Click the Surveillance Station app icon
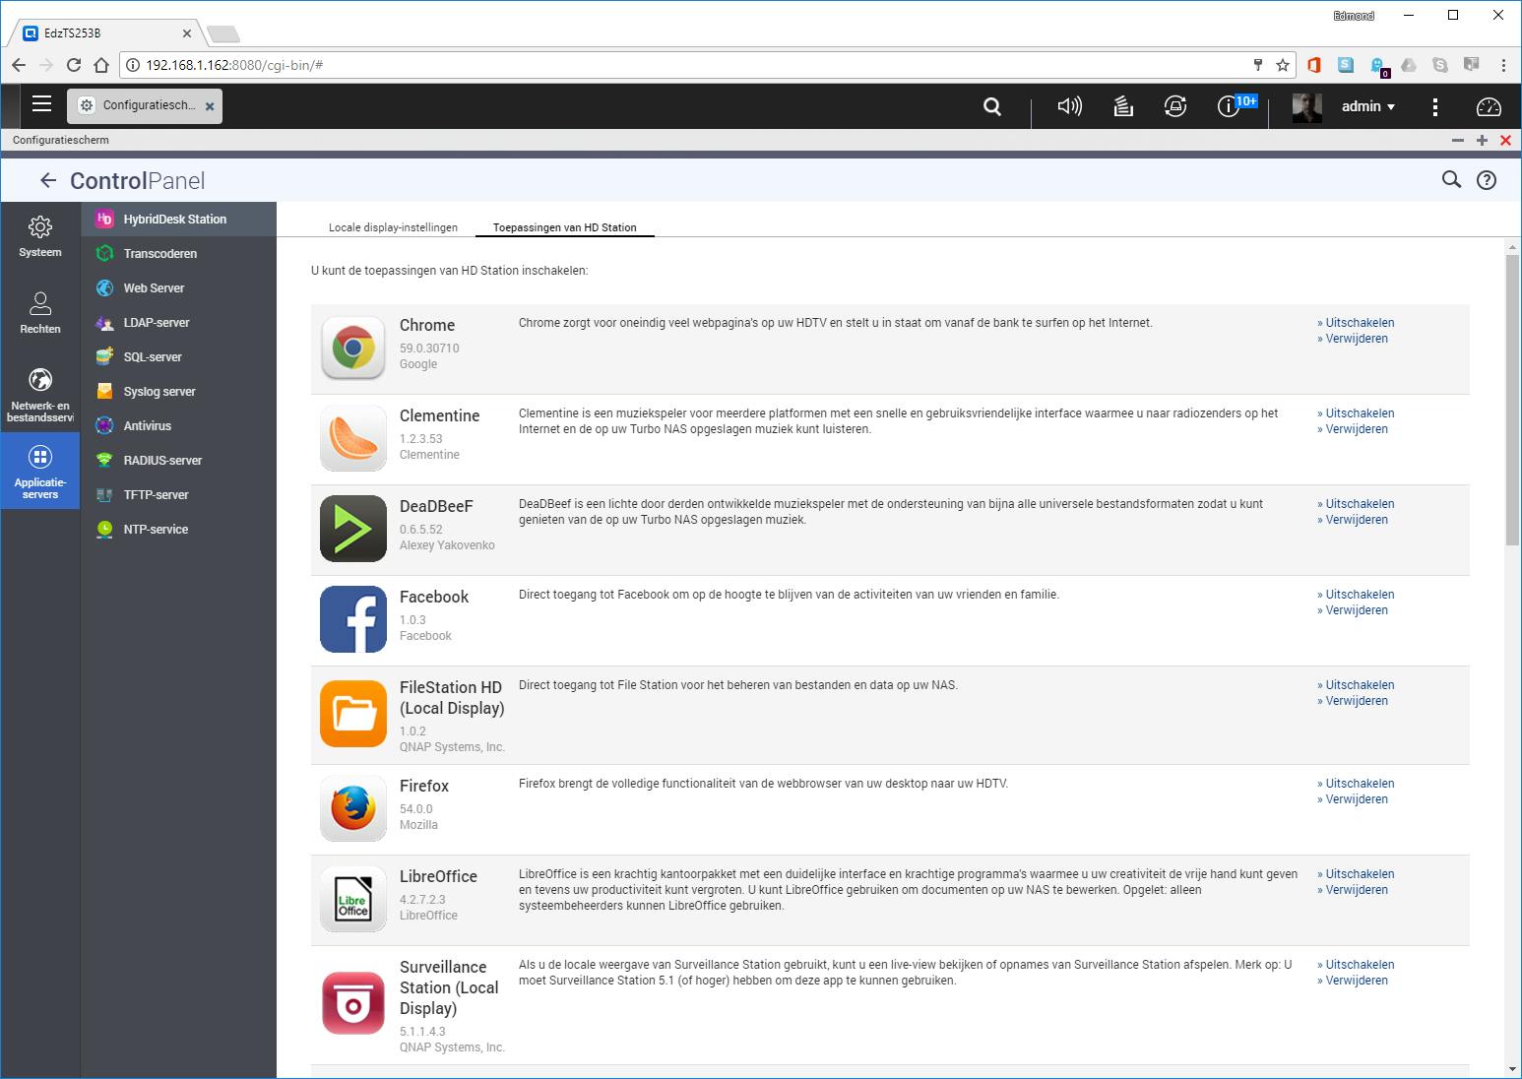Screen dimensions: 1522x1079 (353, 1003)
